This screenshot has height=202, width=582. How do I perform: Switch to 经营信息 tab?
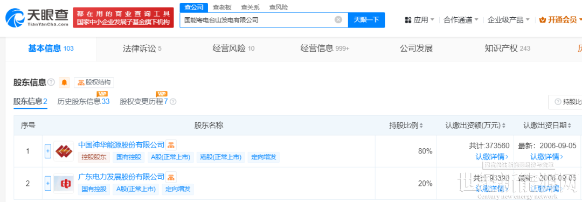coord(325,48)
